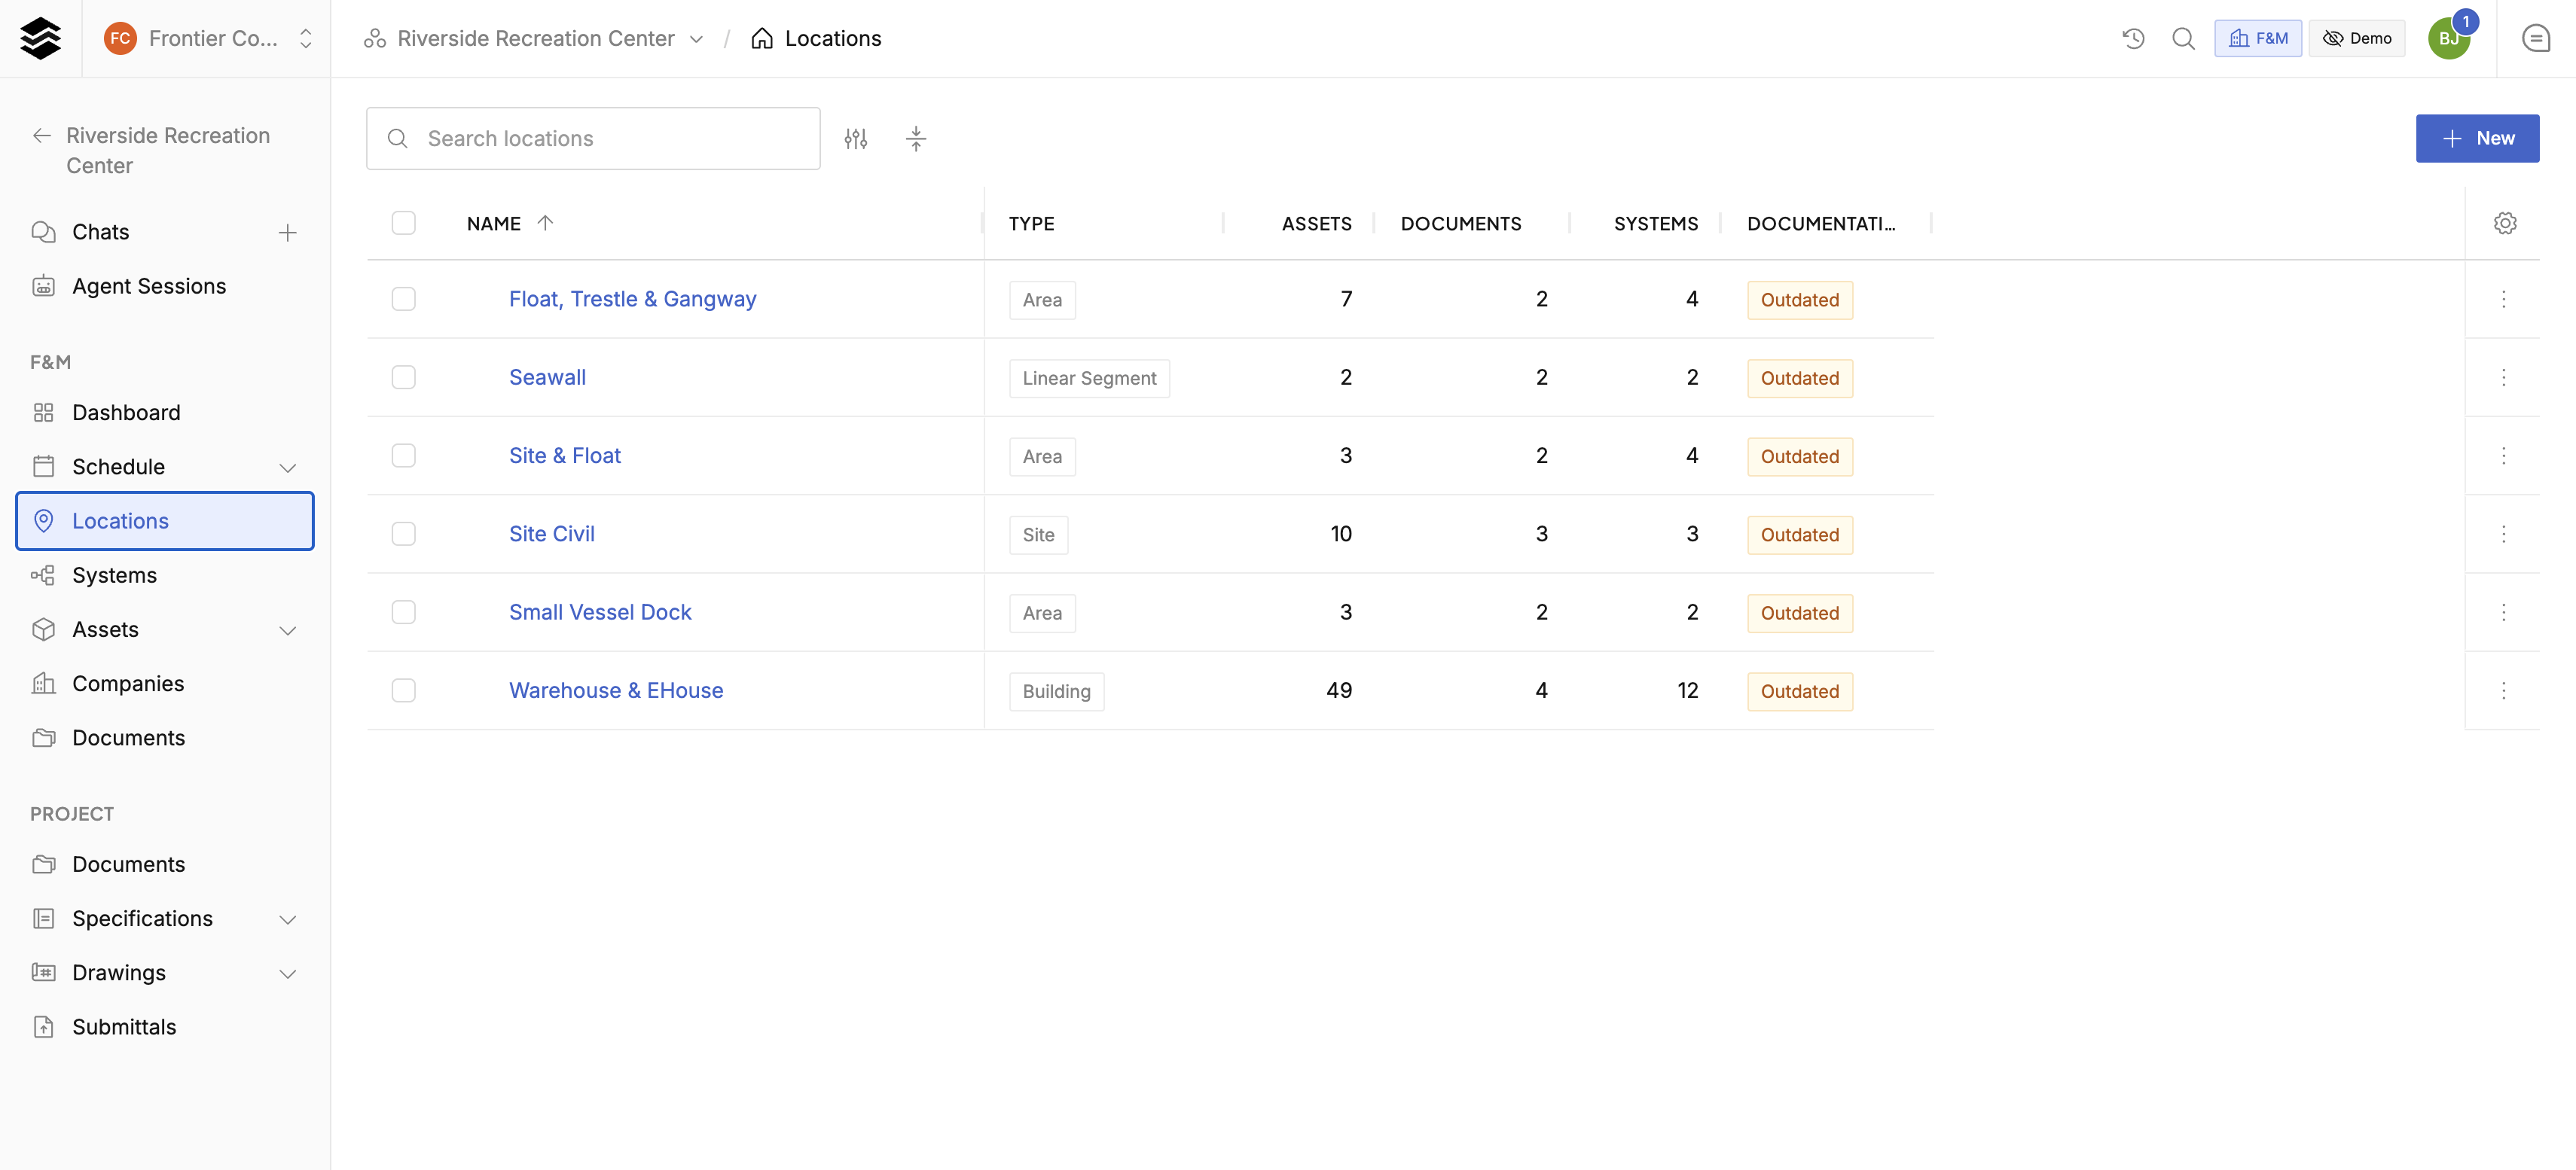Open row menu for Seawall
The height and width of the screenshot is (1170, 2576).
2504,377
